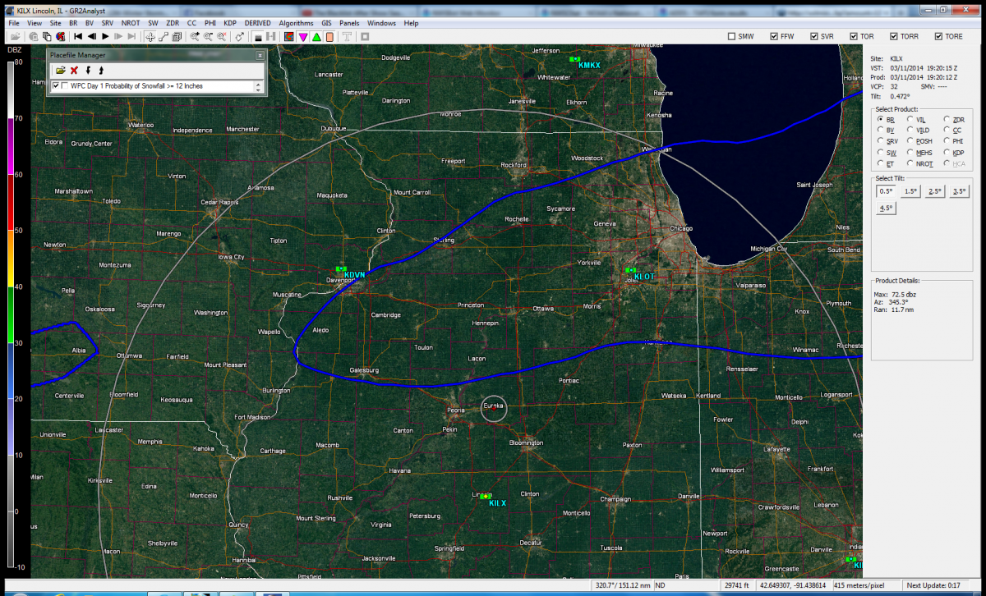Uncheck the TOR warnings checkbox
This screenshot has height=596, width=986.
[854, 36]
